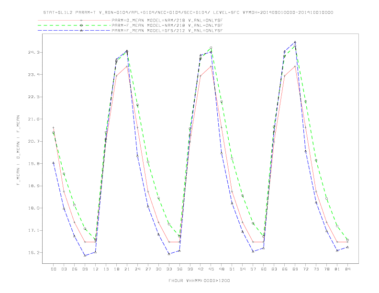Click forecast hour label 21

point(127,269)
